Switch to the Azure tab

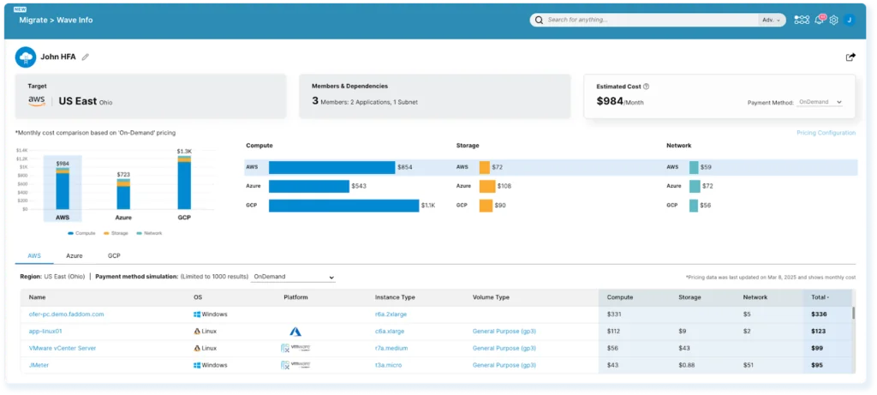point(75,256)
